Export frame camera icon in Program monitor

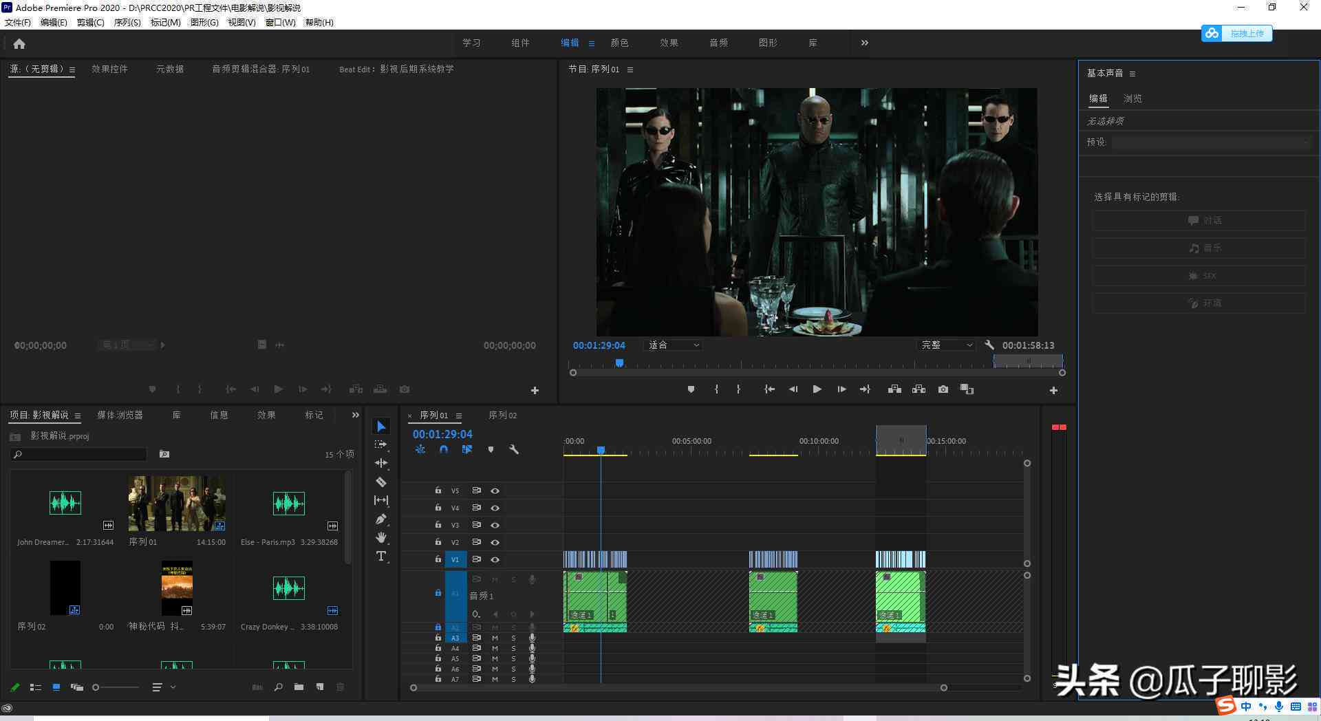tap(943, 389)
